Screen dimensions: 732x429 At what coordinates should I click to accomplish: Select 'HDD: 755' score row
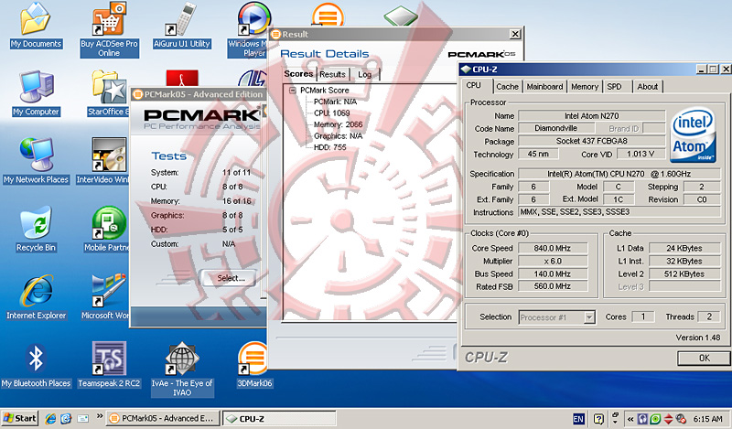tap(330, 147)
